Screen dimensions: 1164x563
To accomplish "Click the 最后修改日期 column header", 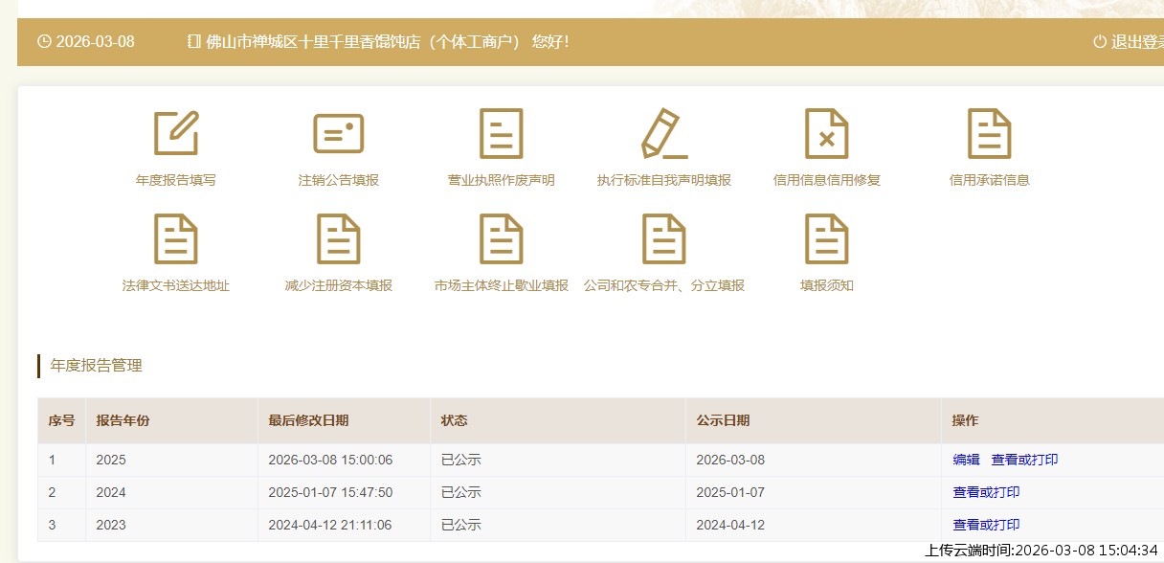I will click(x=308, y=420).
